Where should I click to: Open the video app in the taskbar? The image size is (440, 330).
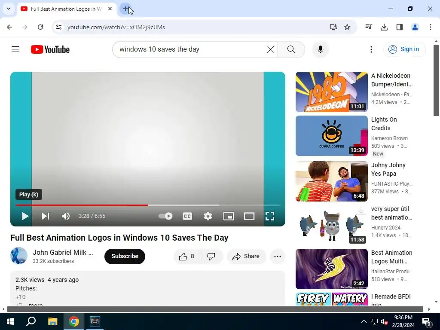(95, 321)
